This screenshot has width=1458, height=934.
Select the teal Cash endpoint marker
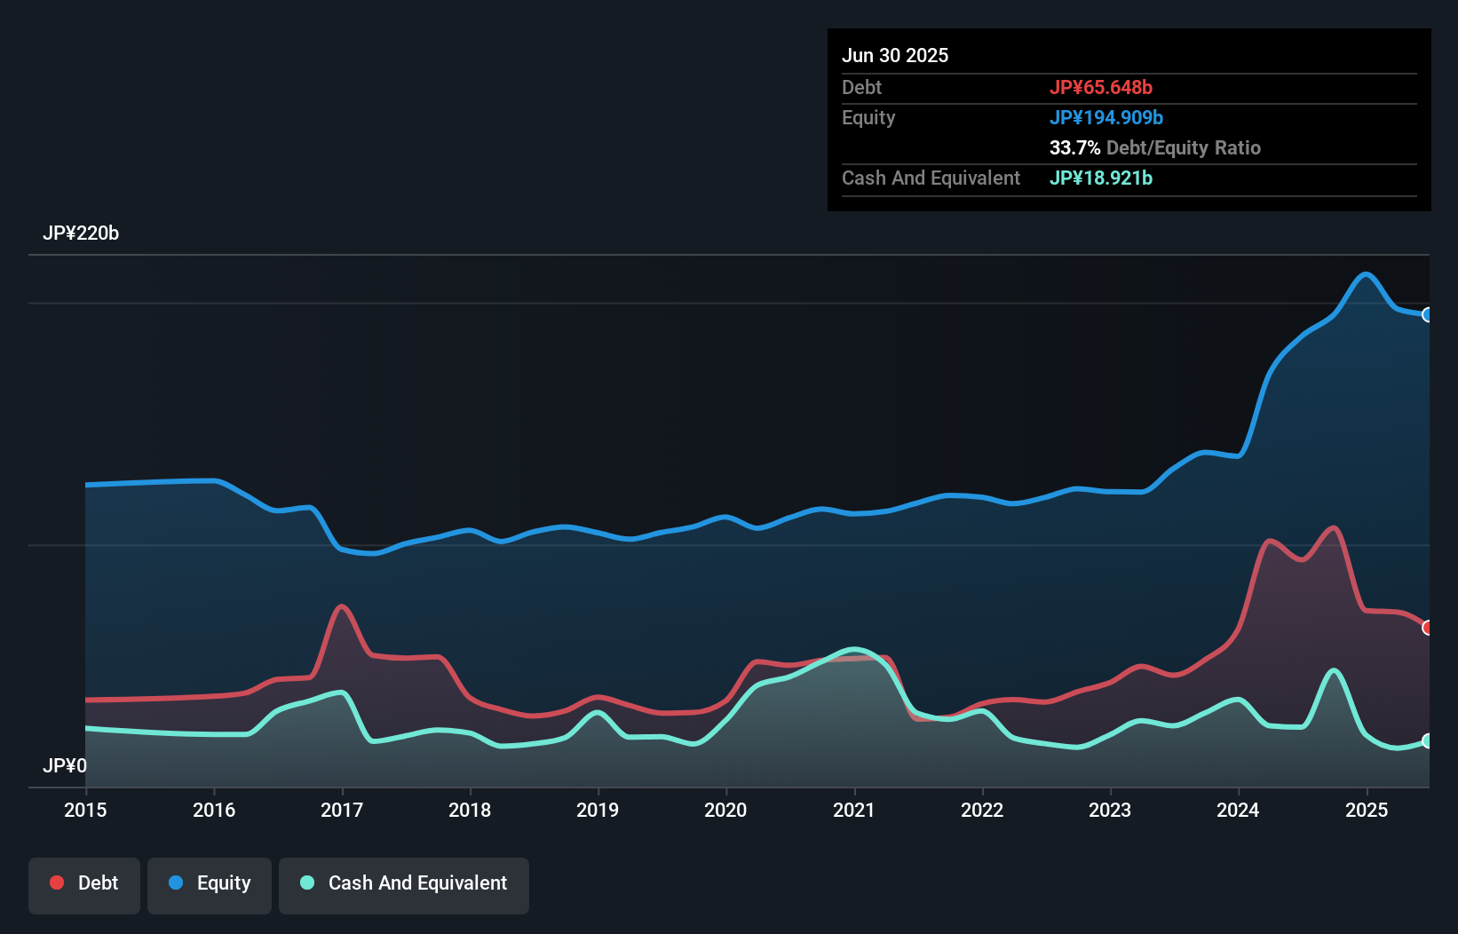[x=1427, y=740]
